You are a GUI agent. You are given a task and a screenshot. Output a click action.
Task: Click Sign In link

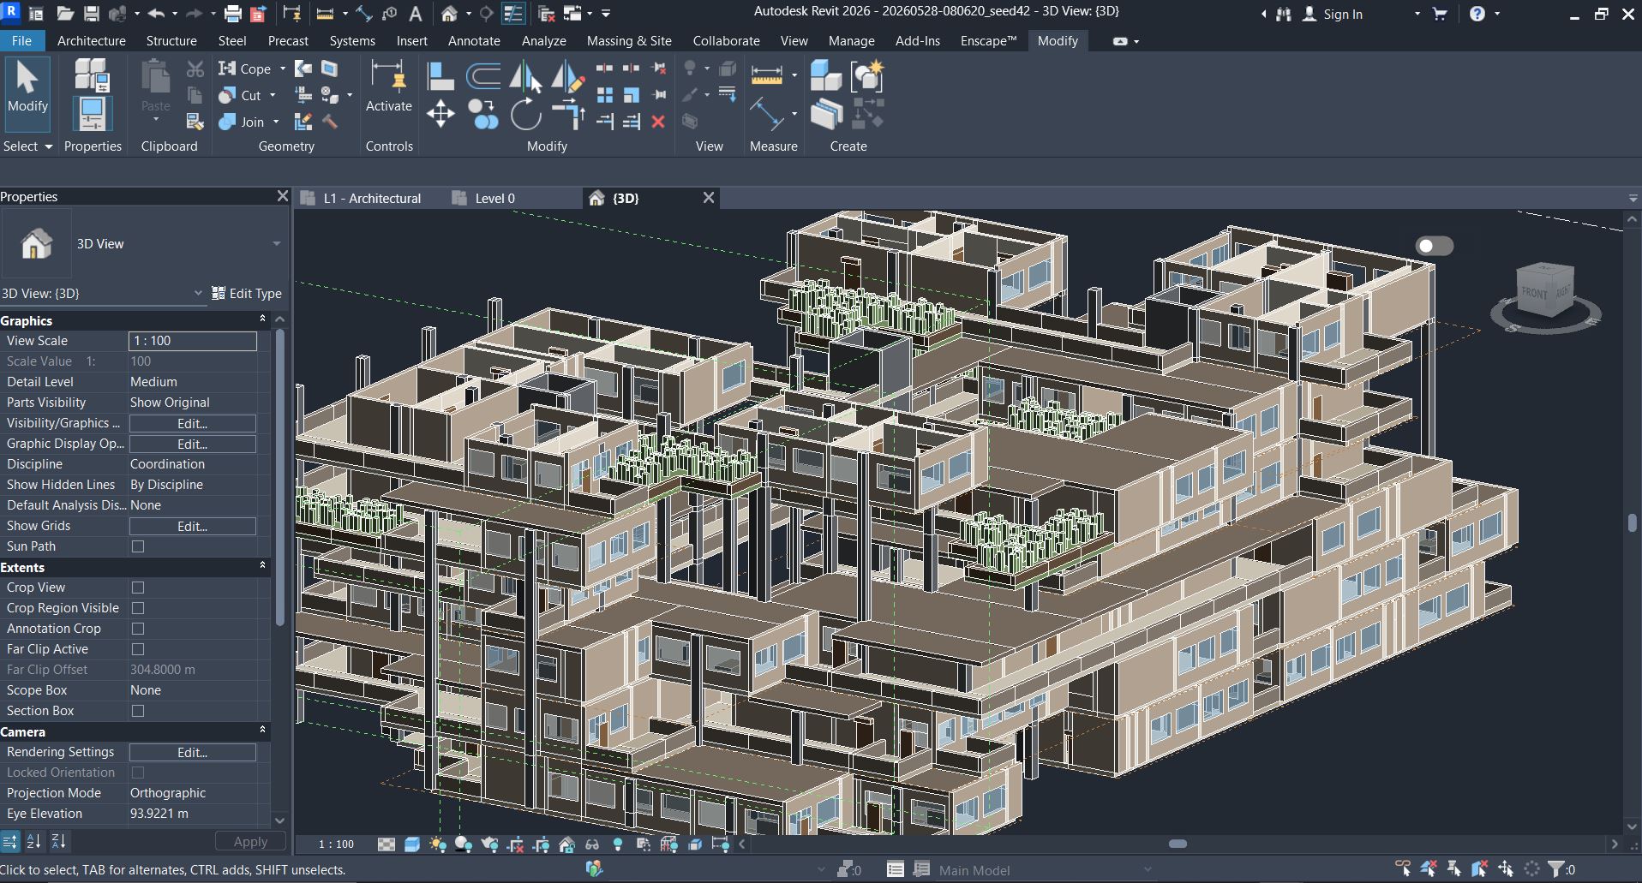pos(1342,14)
